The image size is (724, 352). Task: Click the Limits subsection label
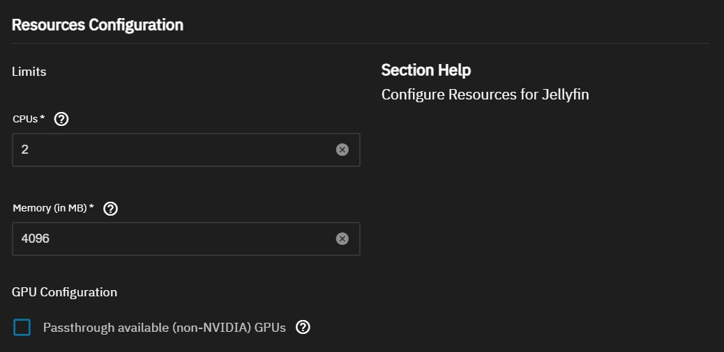[29, 72]
